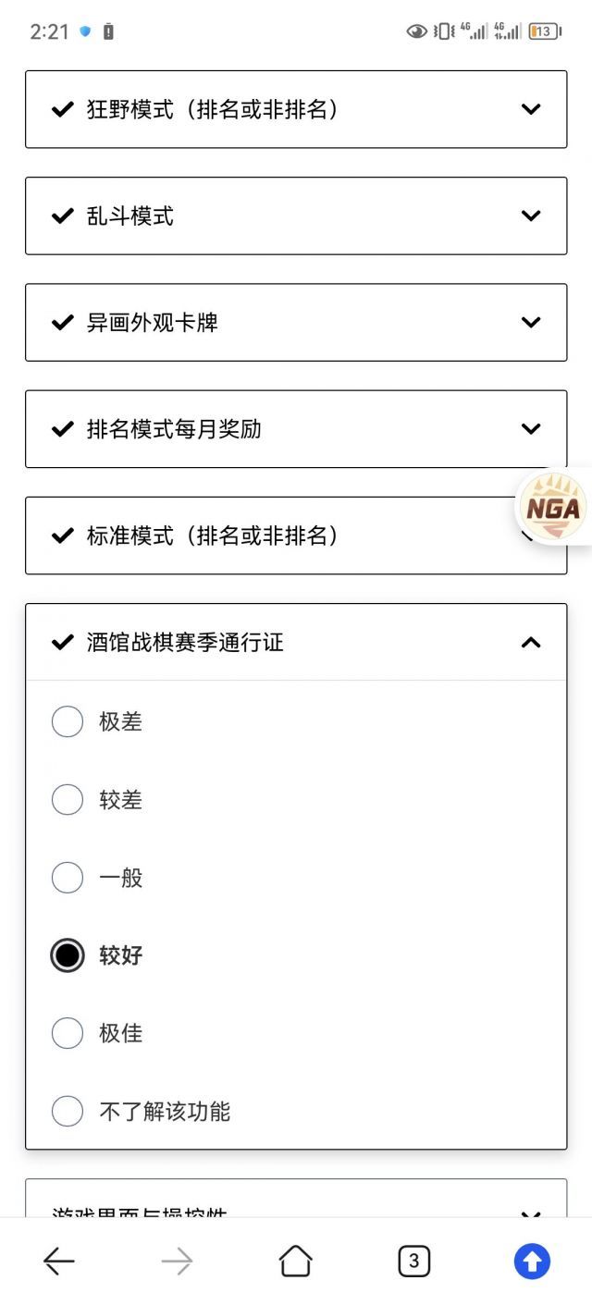This screenshot has height=1305, width=592.
Task: Expand the 异画外观卡牌 section chevron
Action: click(531, 323)
